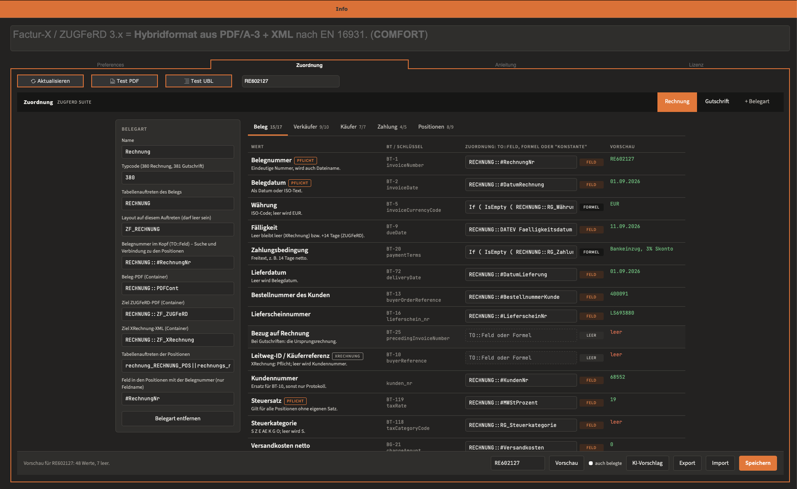Click the Tabellenauftreten des Belegs field
Image resolution: width=797 pixels, height=489 pixels.
(x=177, y=203)
